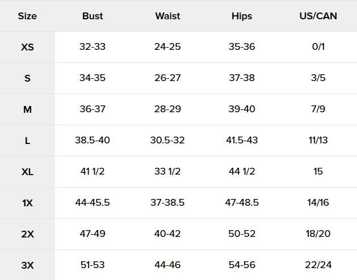Click the Size column header
The image size is (357, 280).
pyautogui.click(x=27, y=16)
